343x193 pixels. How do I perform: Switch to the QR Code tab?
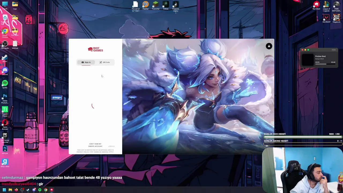click(x=105, y=62)
